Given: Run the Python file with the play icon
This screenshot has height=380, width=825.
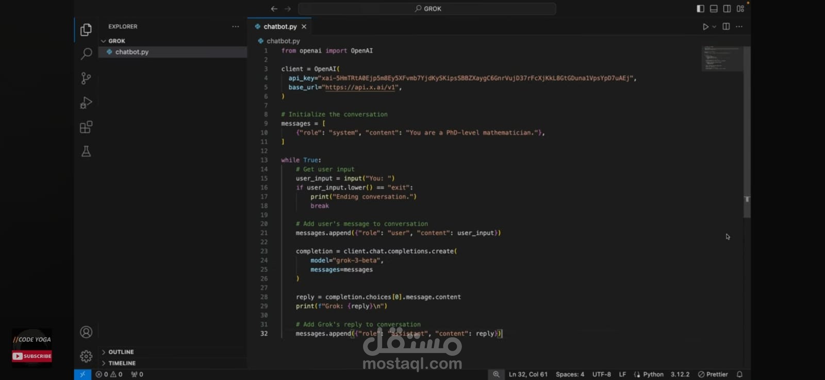Looking at the screenshot, I should 705,27.
